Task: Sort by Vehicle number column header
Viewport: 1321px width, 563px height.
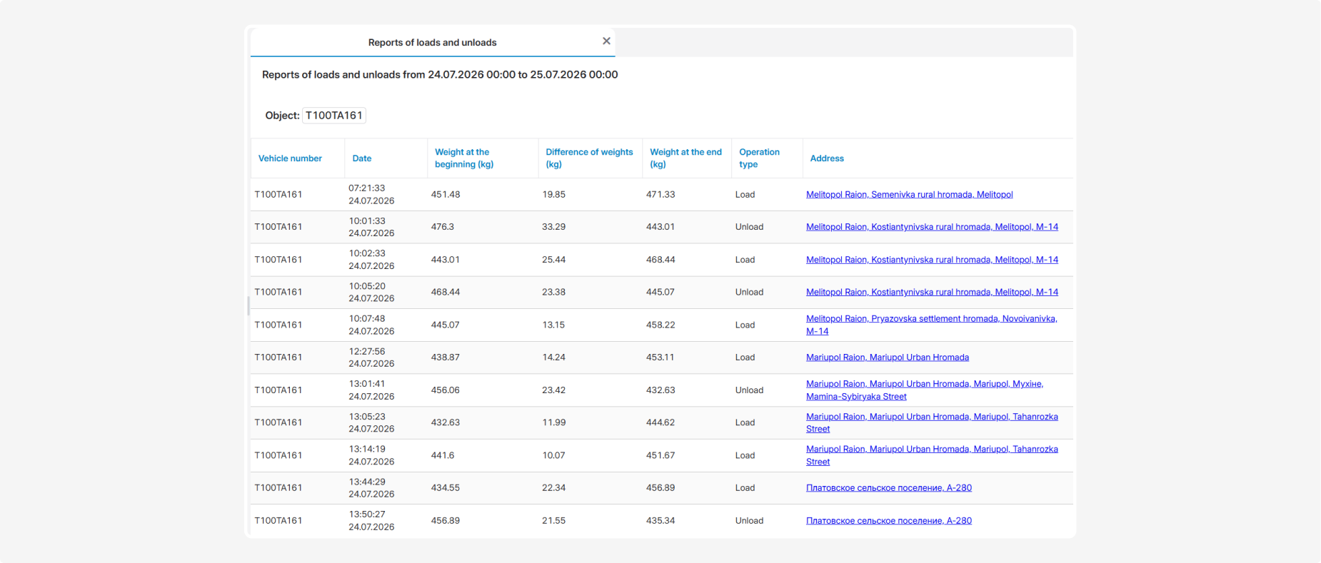Action: pos(290,158)
